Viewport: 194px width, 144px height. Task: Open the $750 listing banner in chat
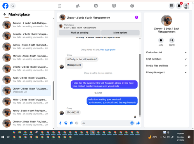click(x=99, y=26)
